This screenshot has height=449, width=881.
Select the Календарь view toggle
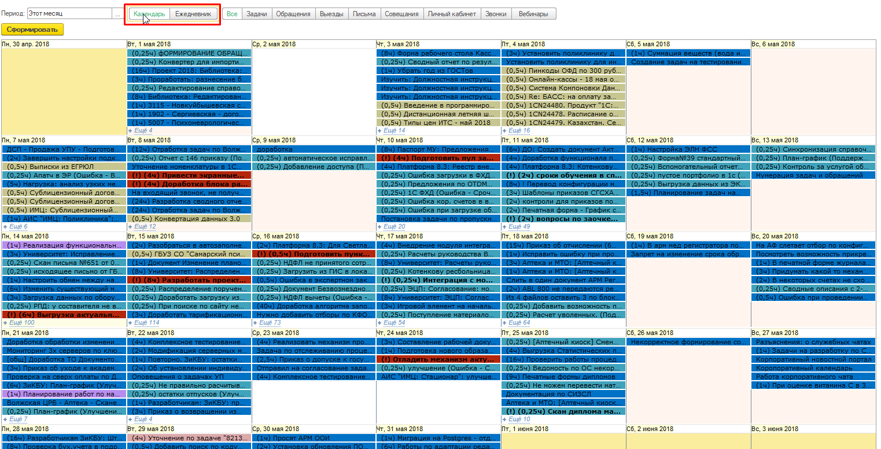[149, 14]
